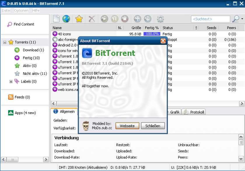Open Preferences gear icon in toolbar
245x171 pixels.
click(x=160, y=19)
